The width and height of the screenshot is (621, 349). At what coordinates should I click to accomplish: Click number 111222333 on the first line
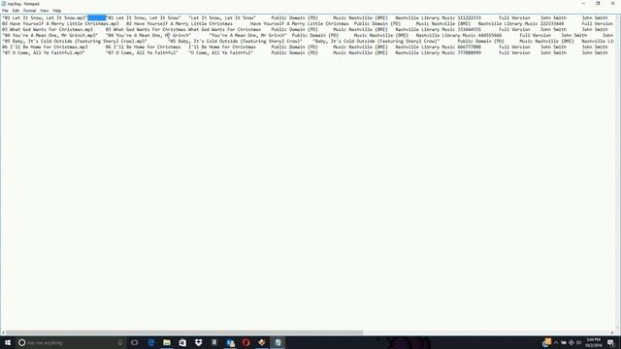470,17
